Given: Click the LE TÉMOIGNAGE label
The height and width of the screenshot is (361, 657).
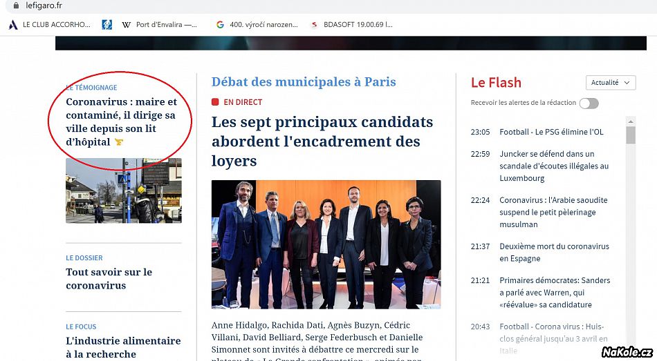Looking at the screenshot, I should click(91, 88).
